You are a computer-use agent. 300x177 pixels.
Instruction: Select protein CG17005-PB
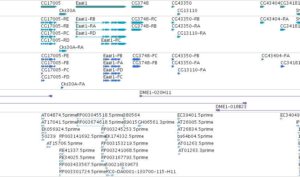pyautogui.click(x=49, y=66)
